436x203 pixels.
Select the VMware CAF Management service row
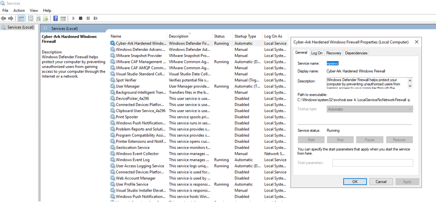pyautogui.click(x=198, y=62)
